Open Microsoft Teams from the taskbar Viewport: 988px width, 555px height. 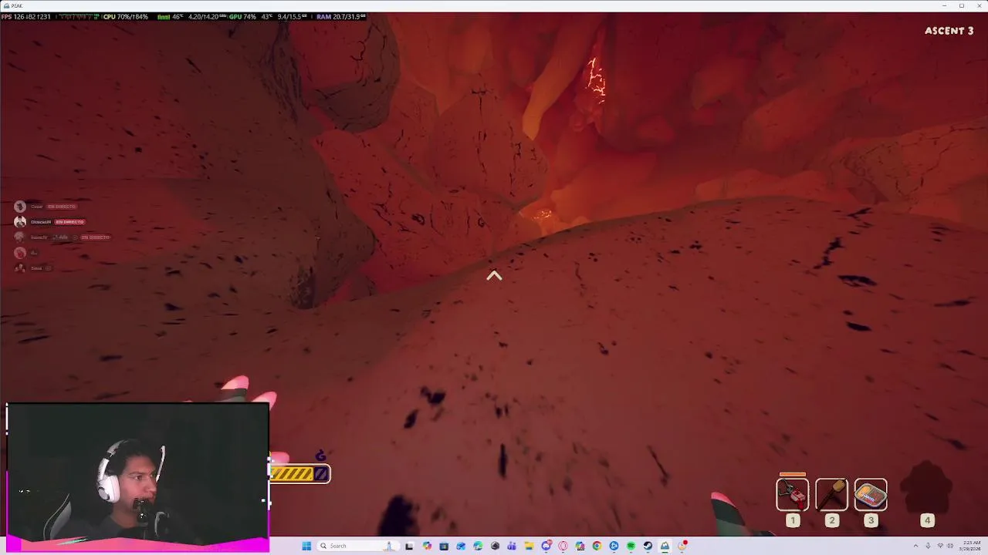click(512, 546)
